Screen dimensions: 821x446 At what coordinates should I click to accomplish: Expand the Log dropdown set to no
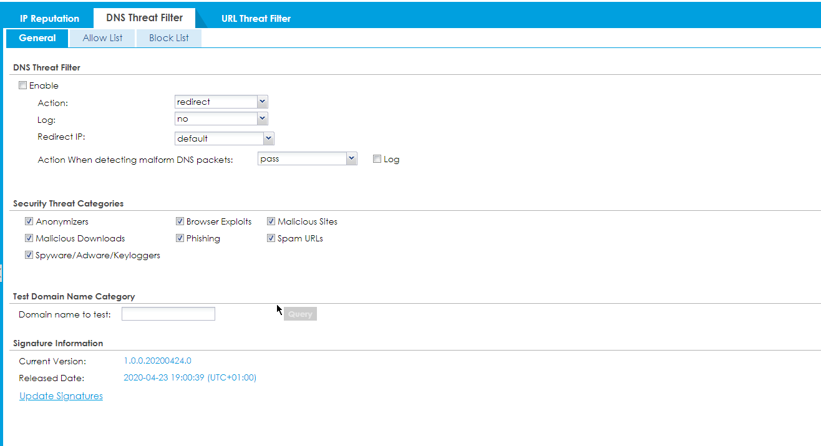[x=221, y=119]
